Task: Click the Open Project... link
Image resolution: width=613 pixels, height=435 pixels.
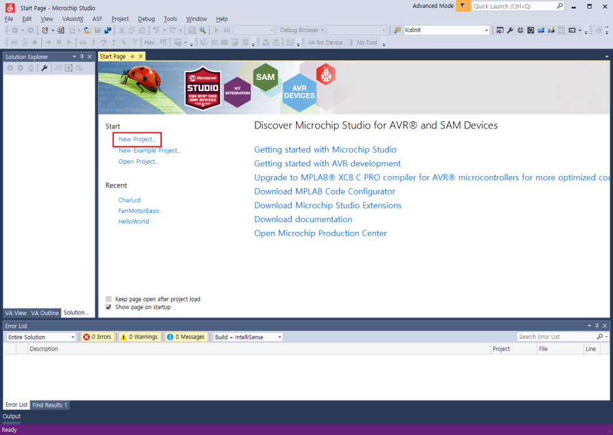Action: [x=138, y=162]
